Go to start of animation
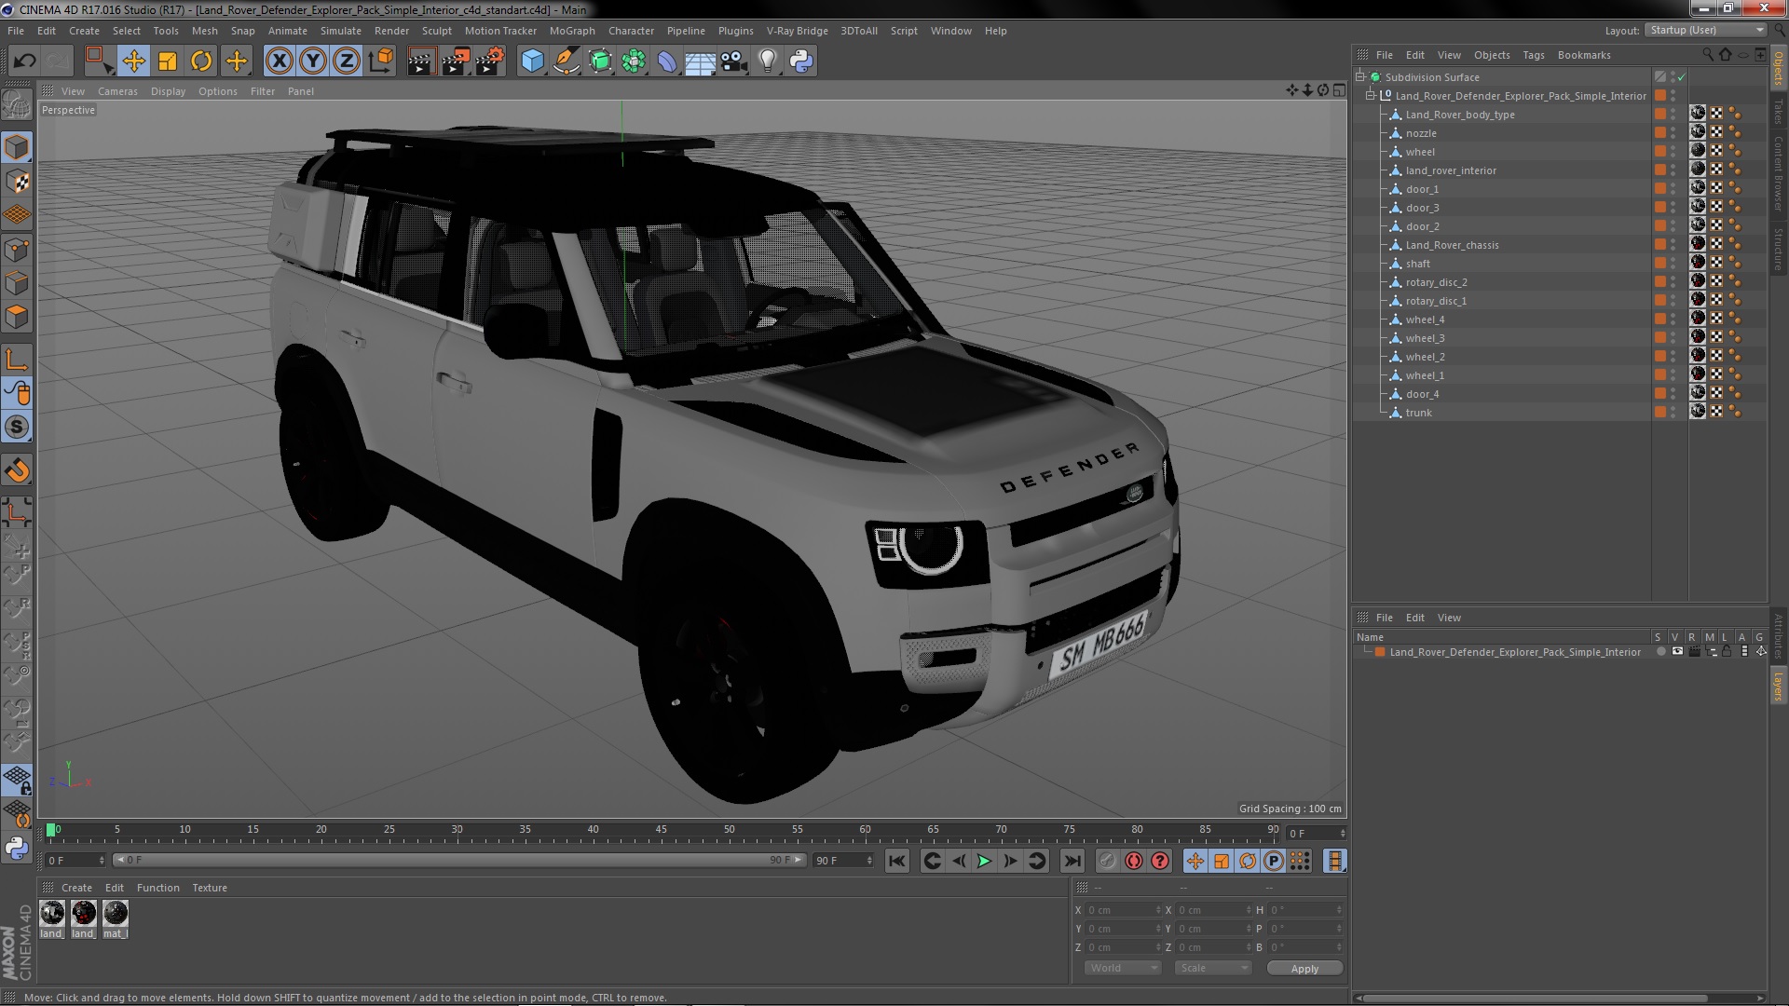 pyautogui.click(x=897, y=862)
